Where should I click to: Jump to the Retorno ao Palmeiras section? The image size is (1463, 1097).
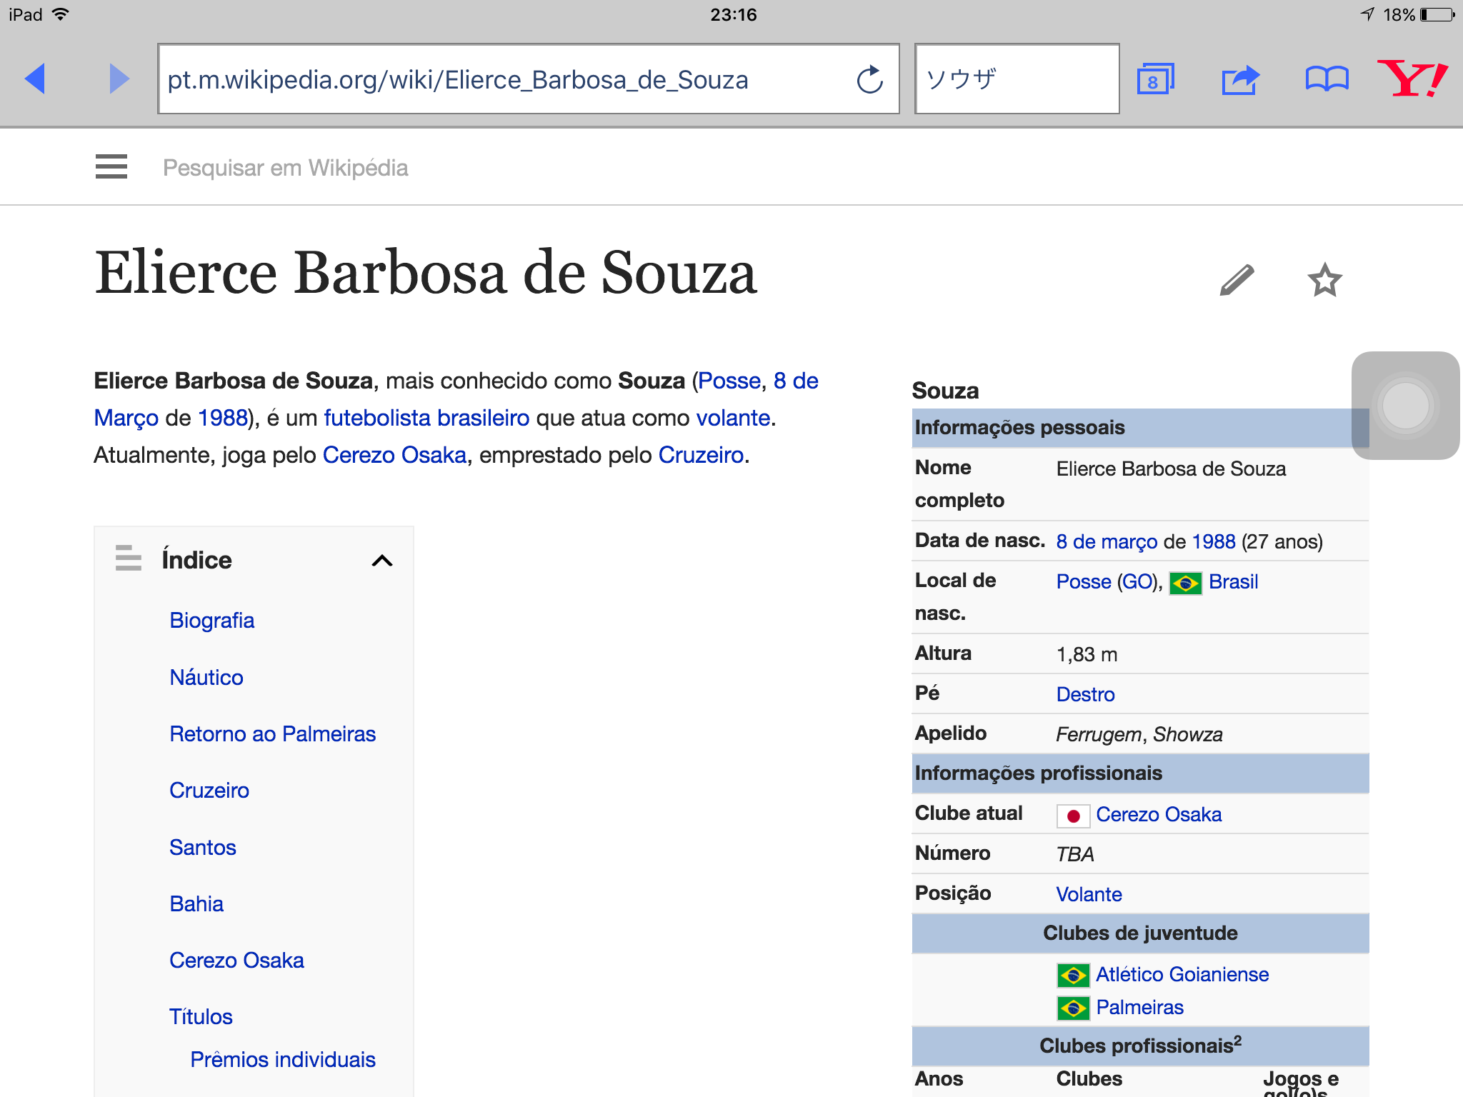tap(272, 734)
